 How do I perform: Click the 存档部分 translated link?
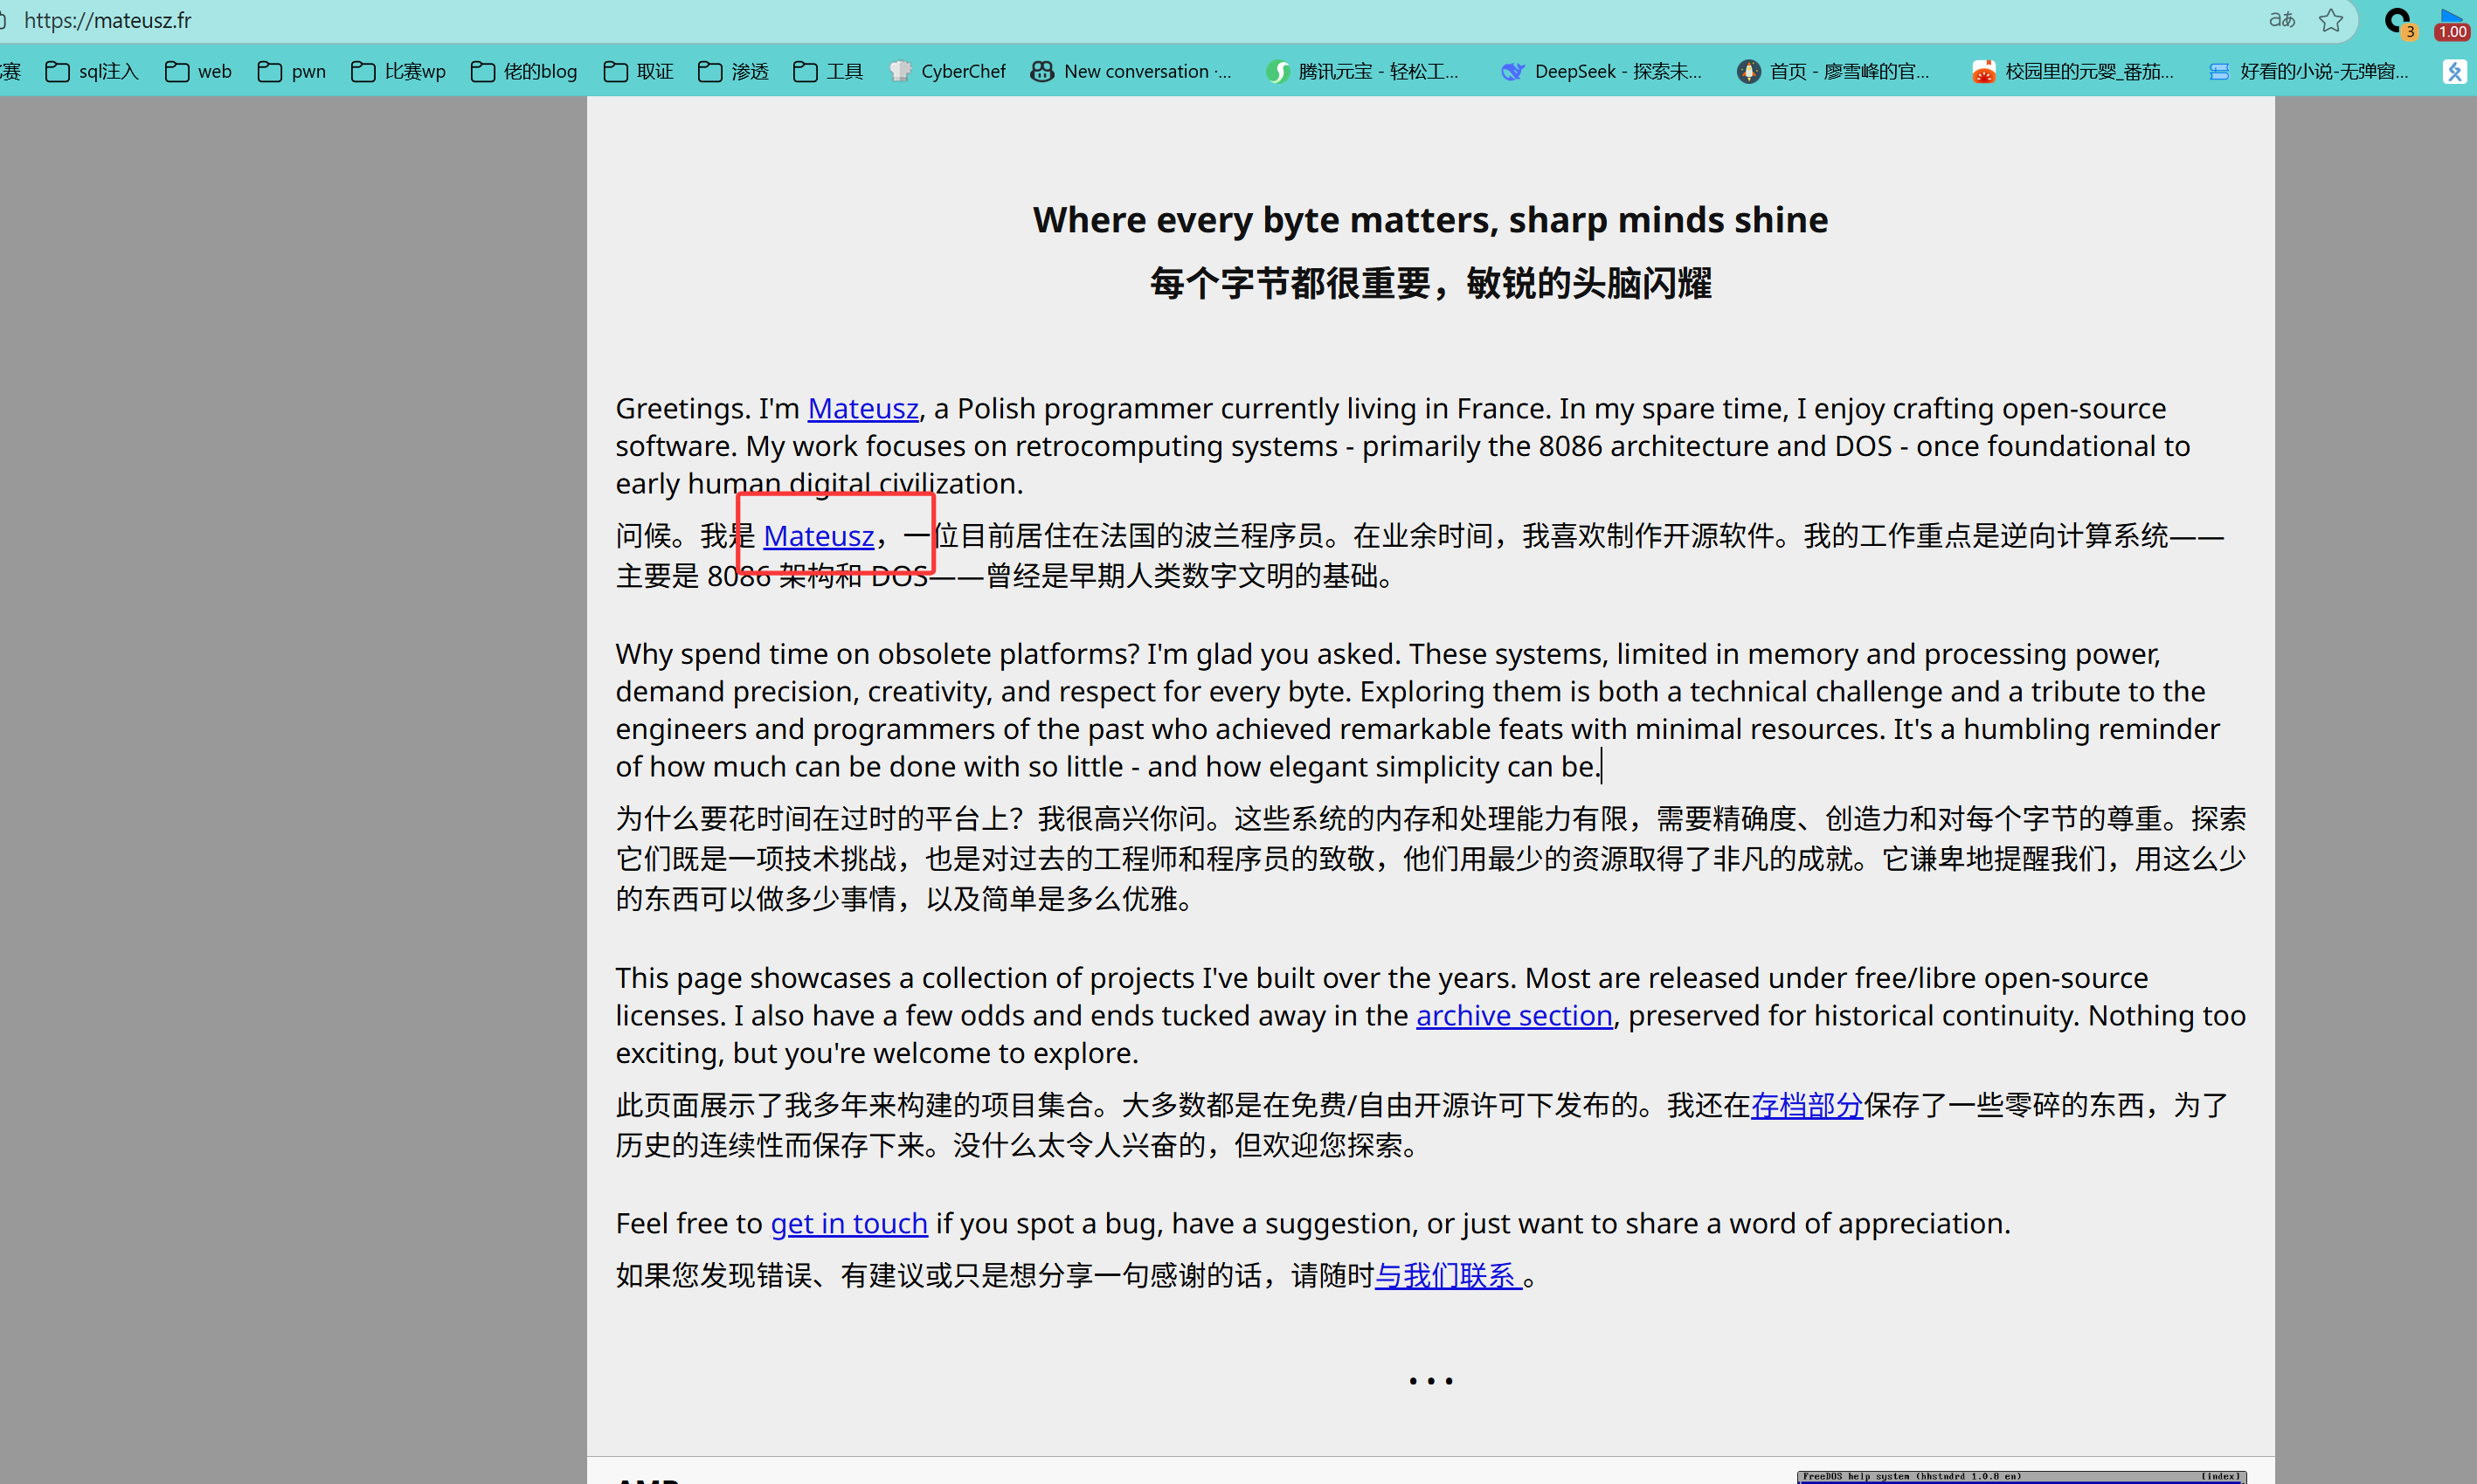tap(1806, 1105)
